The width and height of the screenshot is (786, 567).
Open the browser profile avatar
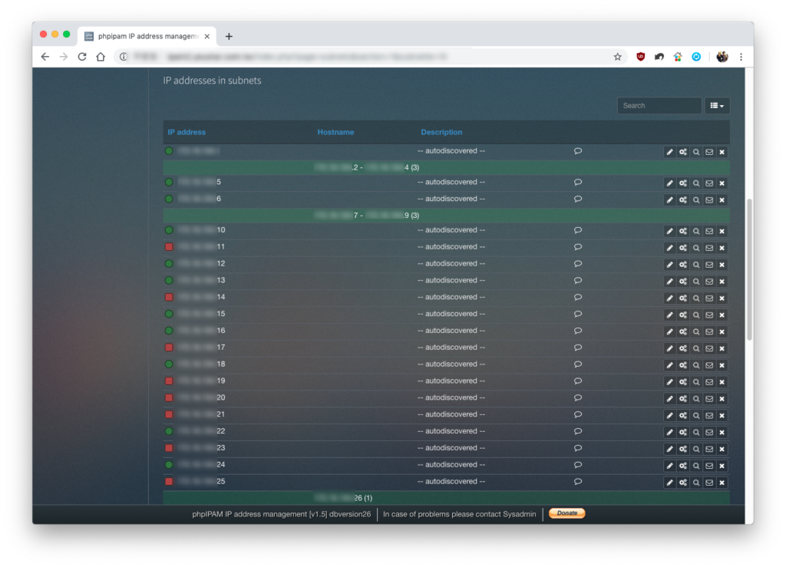[x=722, y=57]
